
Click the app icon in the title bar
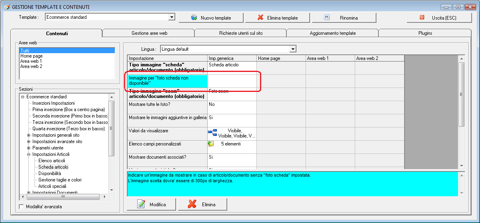click(7, 7)
